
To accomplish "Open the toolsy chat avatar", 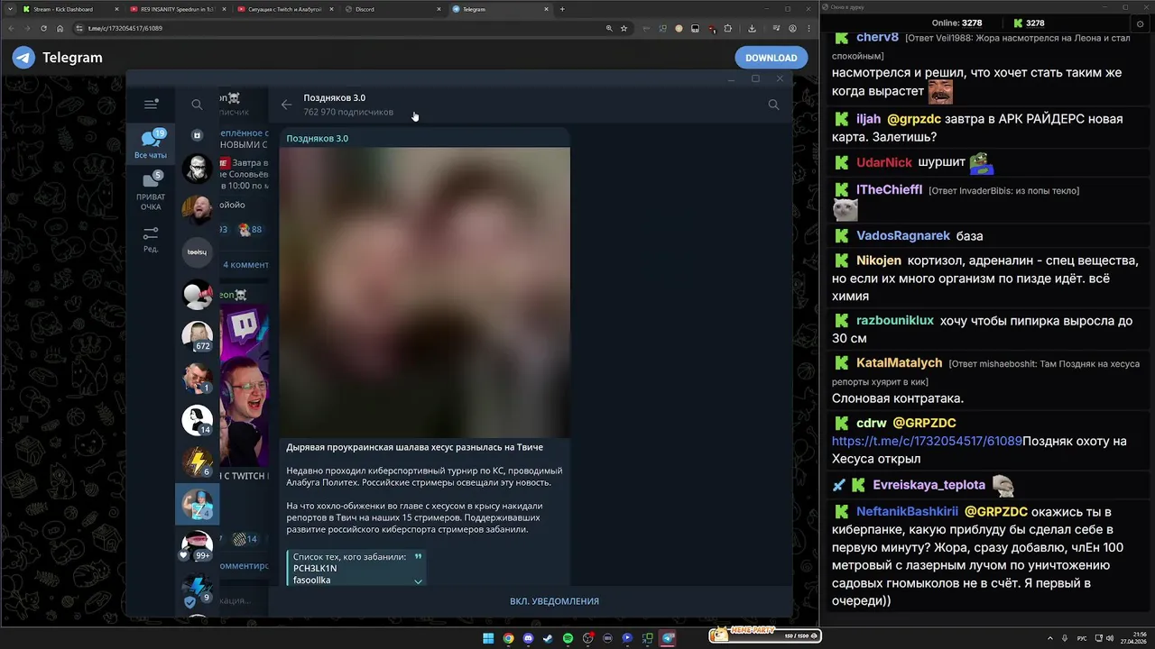I will (x=198, y=252).
